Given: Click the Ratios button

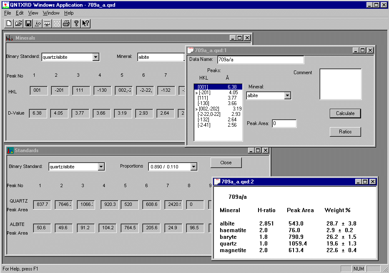Looking at the screenshot, I should [x=345, y=132].
